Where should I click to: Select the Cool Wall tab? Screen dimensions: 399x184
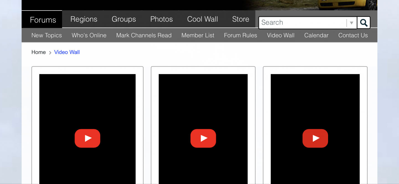pyautogui.click(x=203, y=19)
